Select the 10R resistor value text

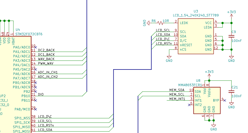coord(166,21)
